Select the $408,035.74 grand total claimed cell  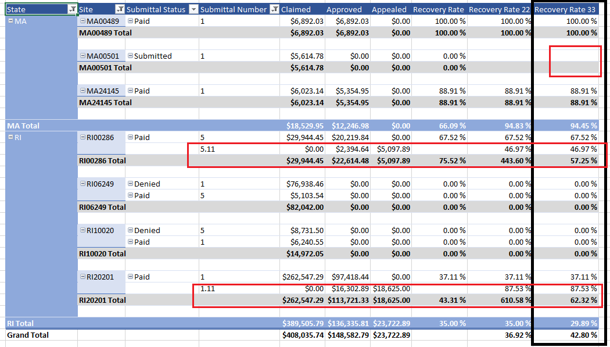pos(303,335)
